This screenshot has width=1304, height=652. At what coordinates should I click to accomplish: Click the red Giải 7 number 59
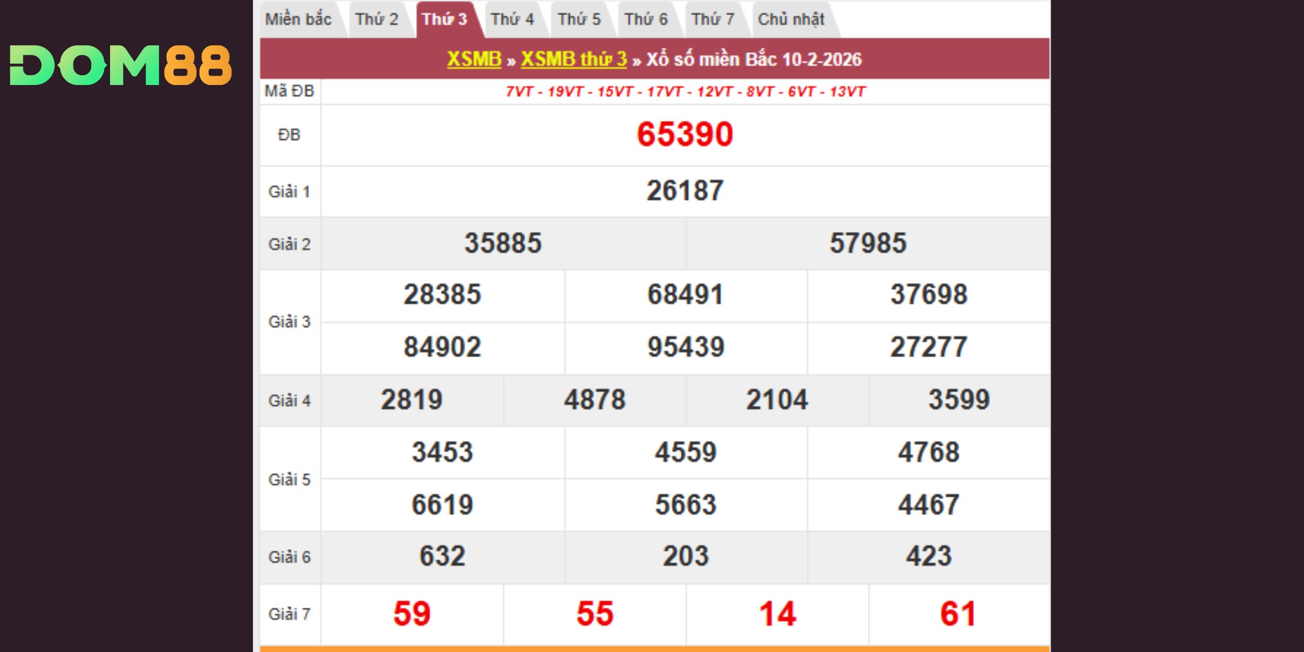412,613
